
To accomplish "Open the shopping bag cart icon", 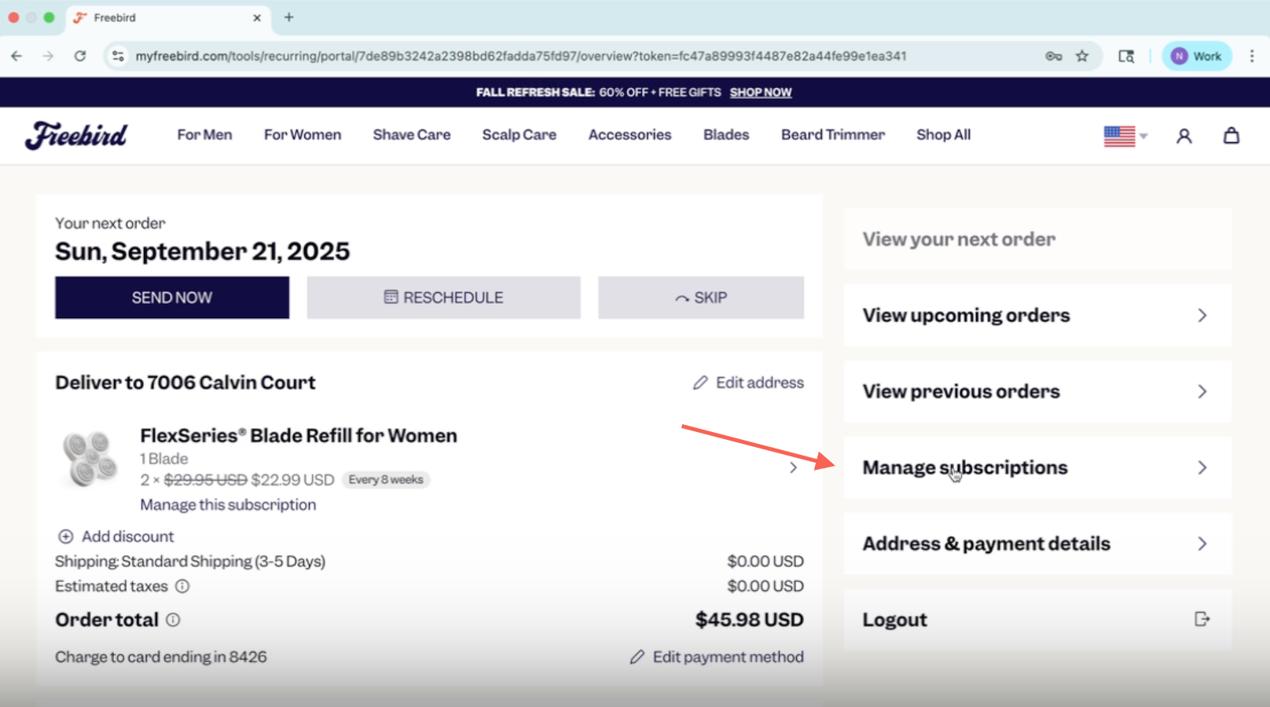I will coord(1231,136).
